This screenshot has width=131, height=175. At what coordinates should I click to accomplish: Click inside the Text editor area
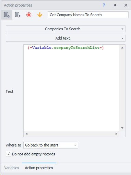(72, 88)
